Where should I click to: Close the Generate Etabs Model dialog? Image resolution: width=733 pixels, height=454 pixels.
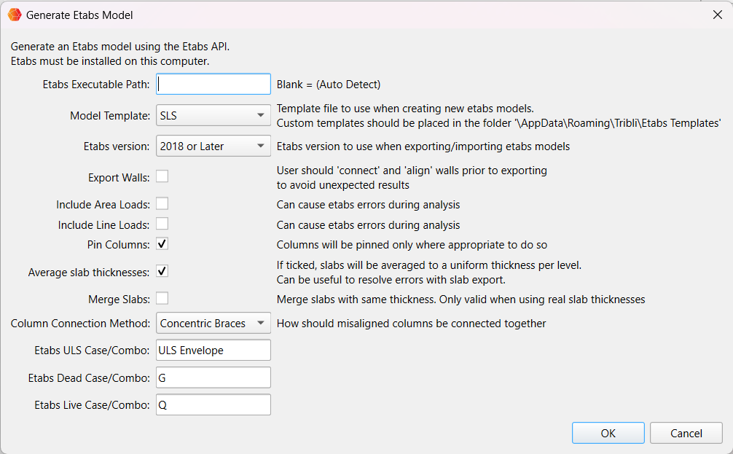pos(717,15)
